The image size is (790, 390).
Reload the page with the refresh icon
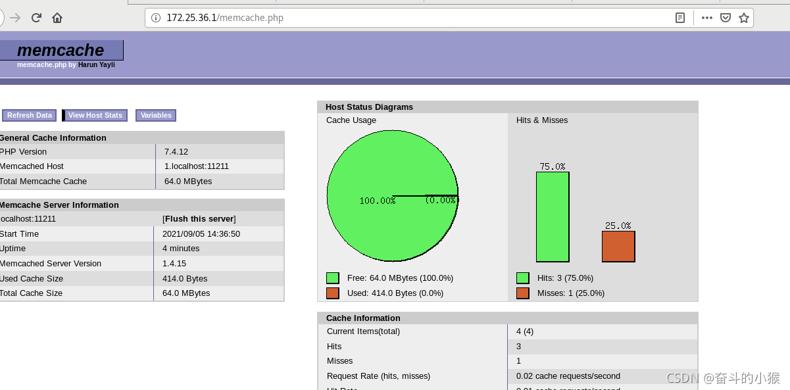[36, 18]
